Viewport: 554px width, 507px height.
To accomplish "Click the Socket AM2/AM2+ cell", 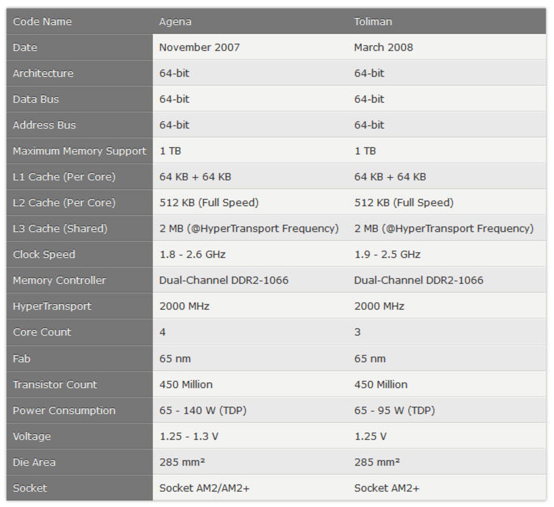I will point(204,488).
